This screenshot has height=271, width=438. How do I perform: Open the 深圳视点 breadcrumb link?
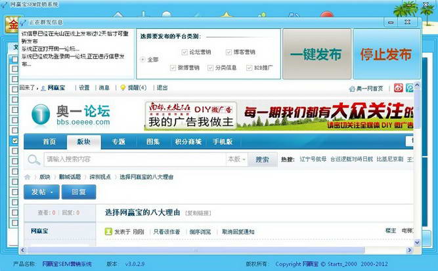100,177
